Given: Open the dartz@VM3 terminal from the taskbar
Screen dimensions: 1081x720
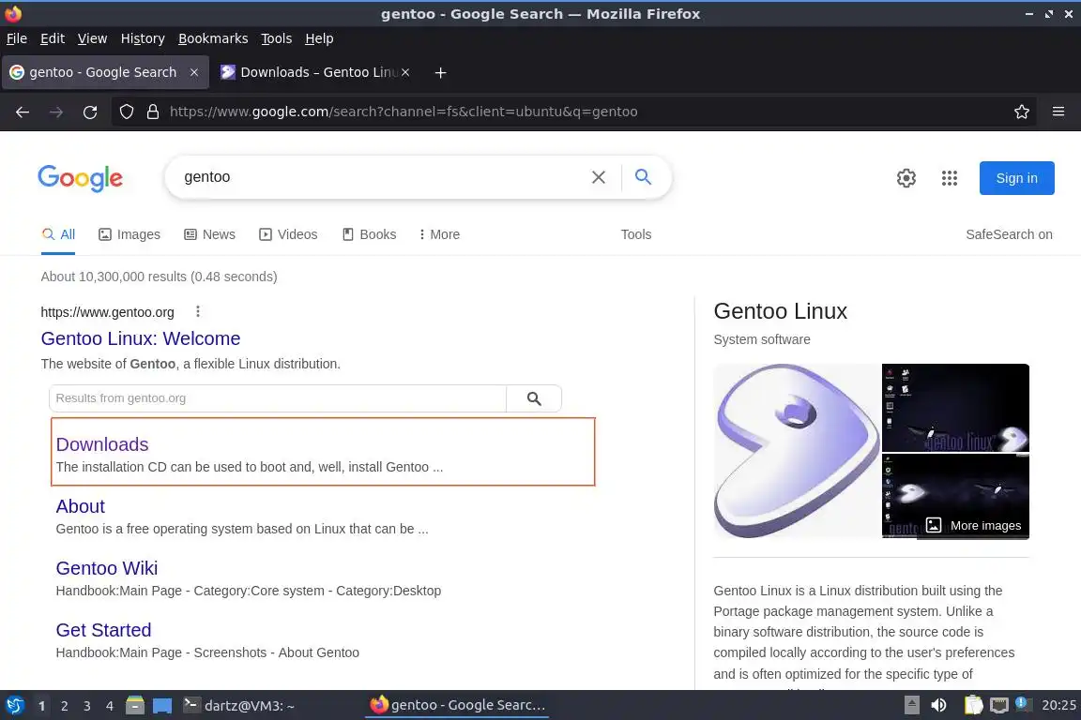Looking at the screenshot, I should tap(238, 705).
